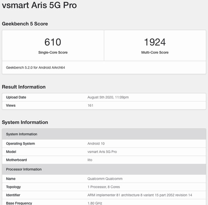Click the 'Motherboard' row label
The image size is (208, 205).
(x=16, y=160)
